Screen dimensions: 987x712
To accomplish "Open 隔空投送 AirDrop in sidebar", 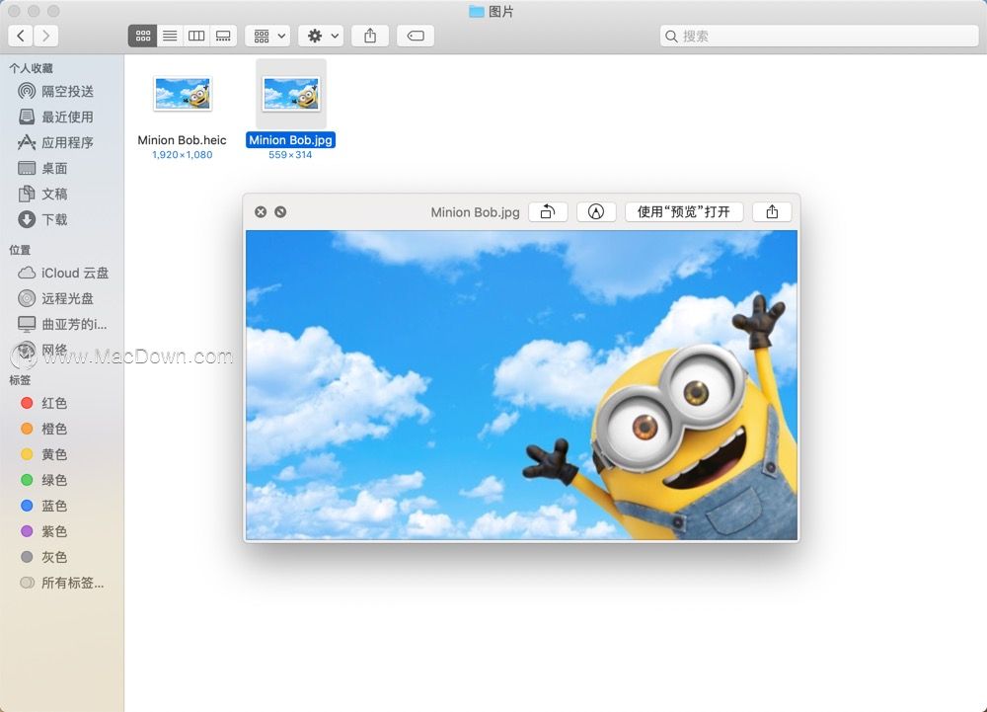I will click(x=61, y=91).
